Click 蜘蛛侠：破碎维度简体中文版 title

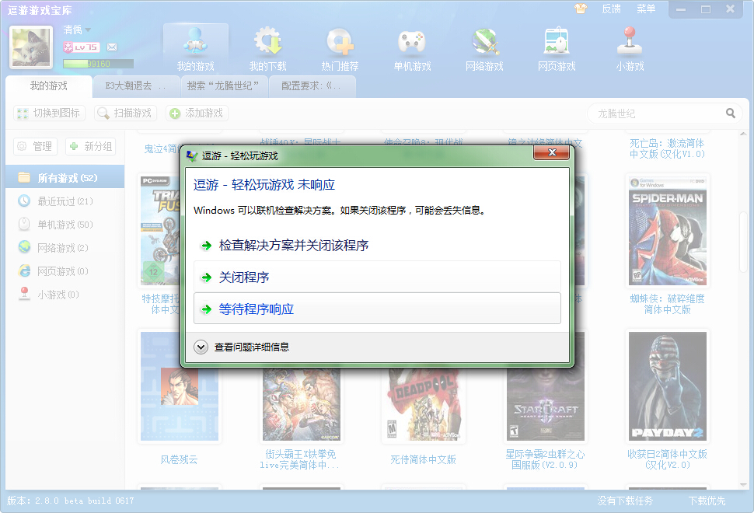[x=668, y=304]
